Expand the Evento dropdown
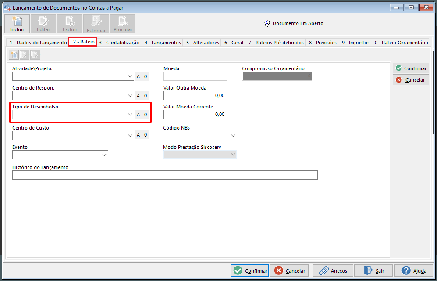437x281 pixels. pyautogui.click(x=104, y=155)
